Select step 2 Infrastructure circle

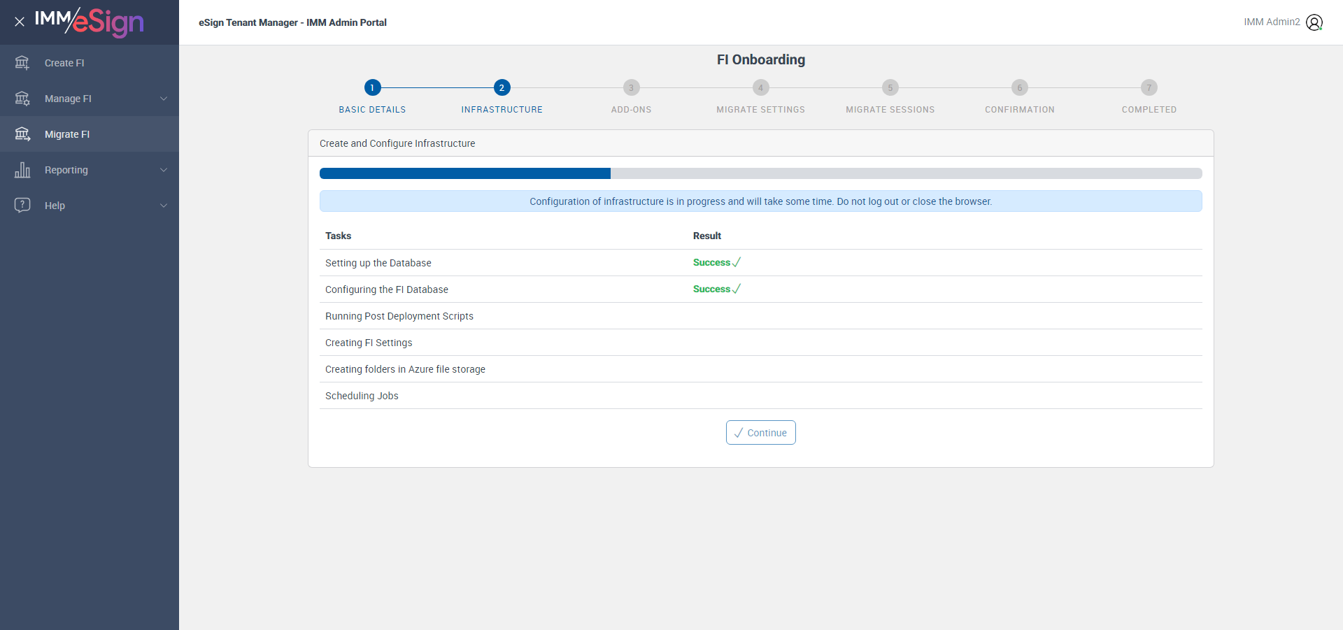pyautogui.click(x=502, y=87)
